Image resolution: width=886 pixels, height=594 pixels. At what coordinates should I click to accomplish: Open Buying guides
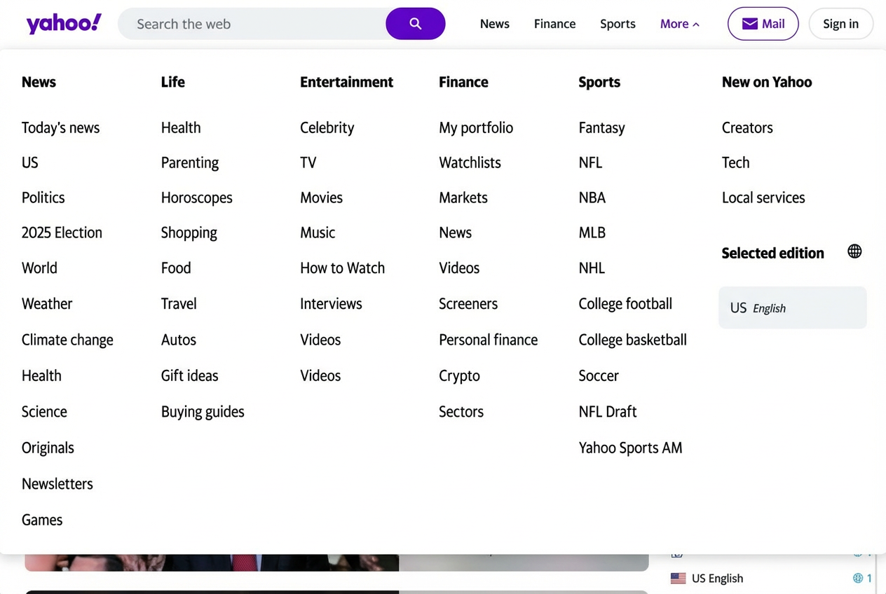203,411
